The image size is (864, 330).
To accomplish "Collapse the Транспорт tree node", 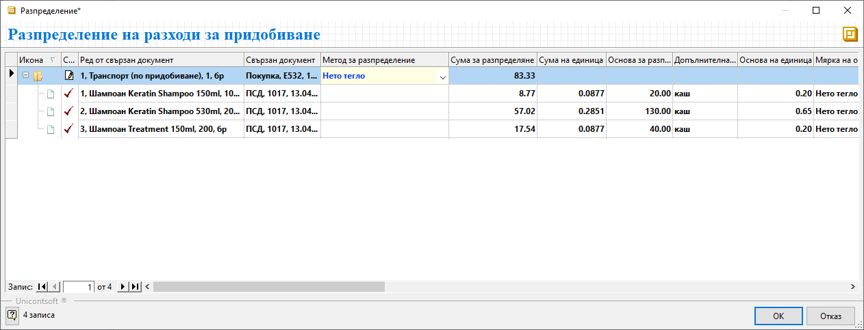I will pyautogui.click(x=26, y=76).
